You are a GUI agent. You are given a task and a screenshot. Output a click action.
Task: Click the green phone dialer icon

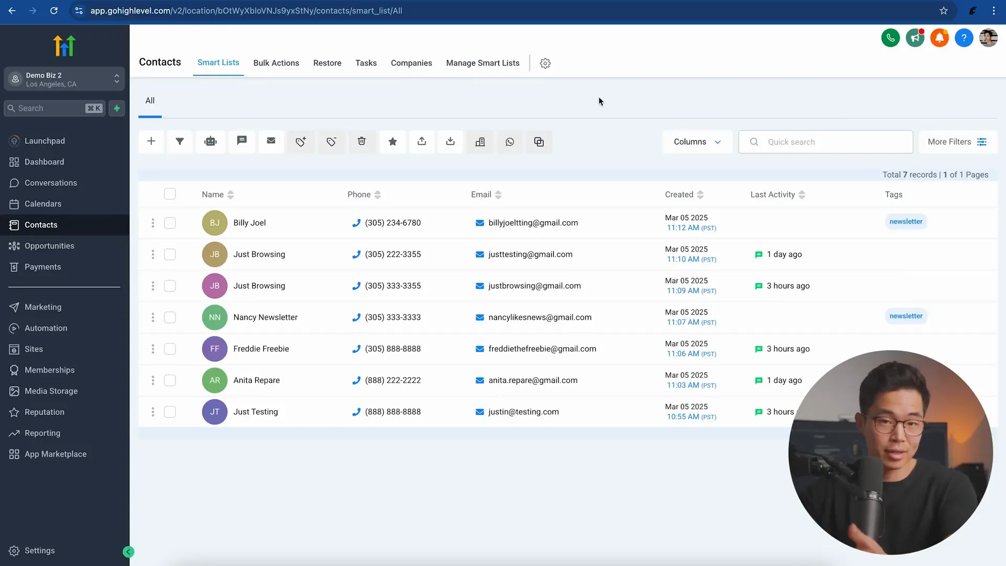click(x=890, y=38)
